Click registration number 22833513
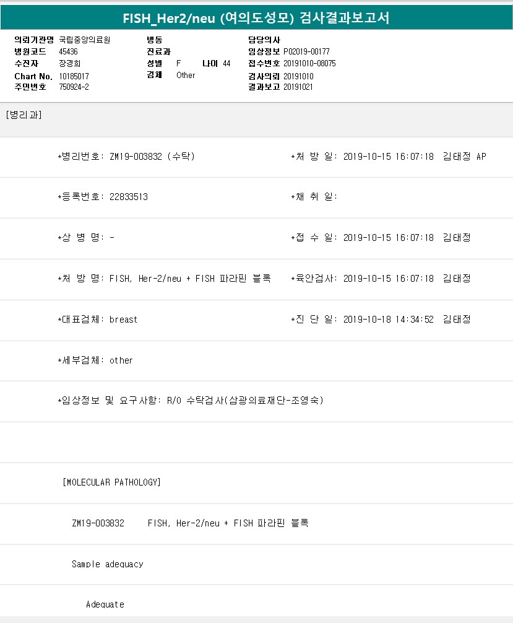The width and height of the screenshot is (513, 623). pos(128,197)
